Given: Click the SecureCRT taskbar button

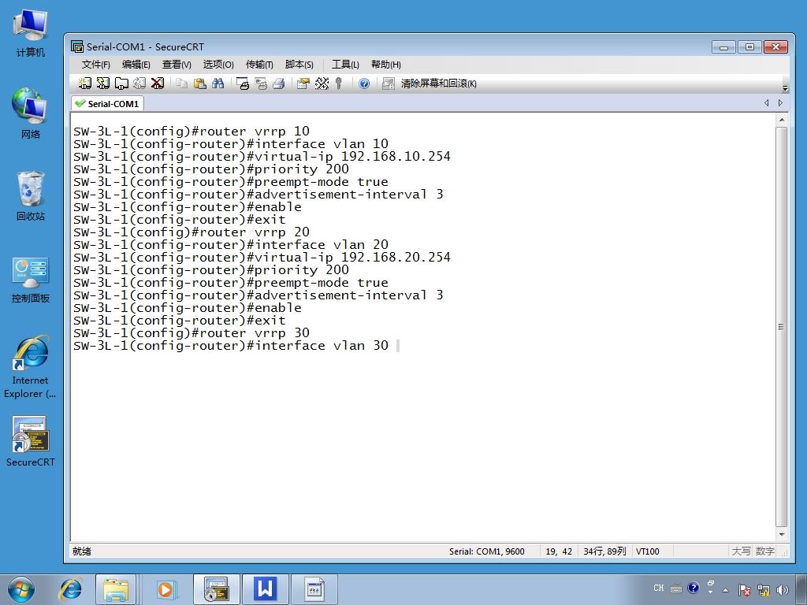Looking at the screenshot, I should click(217, 589).
